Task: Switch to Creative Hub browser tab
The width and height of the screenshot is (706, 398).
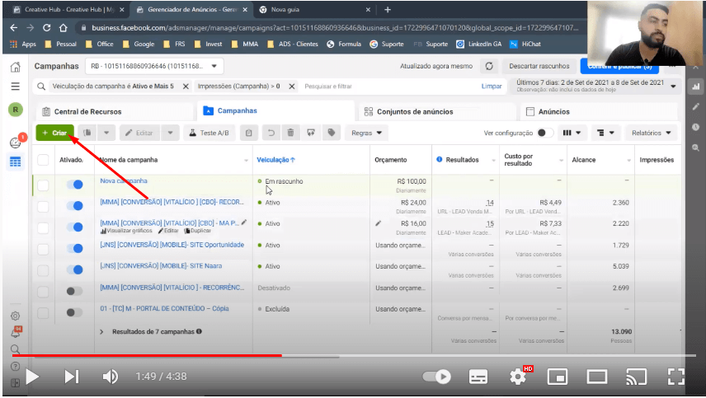Action: click(68, 9)
